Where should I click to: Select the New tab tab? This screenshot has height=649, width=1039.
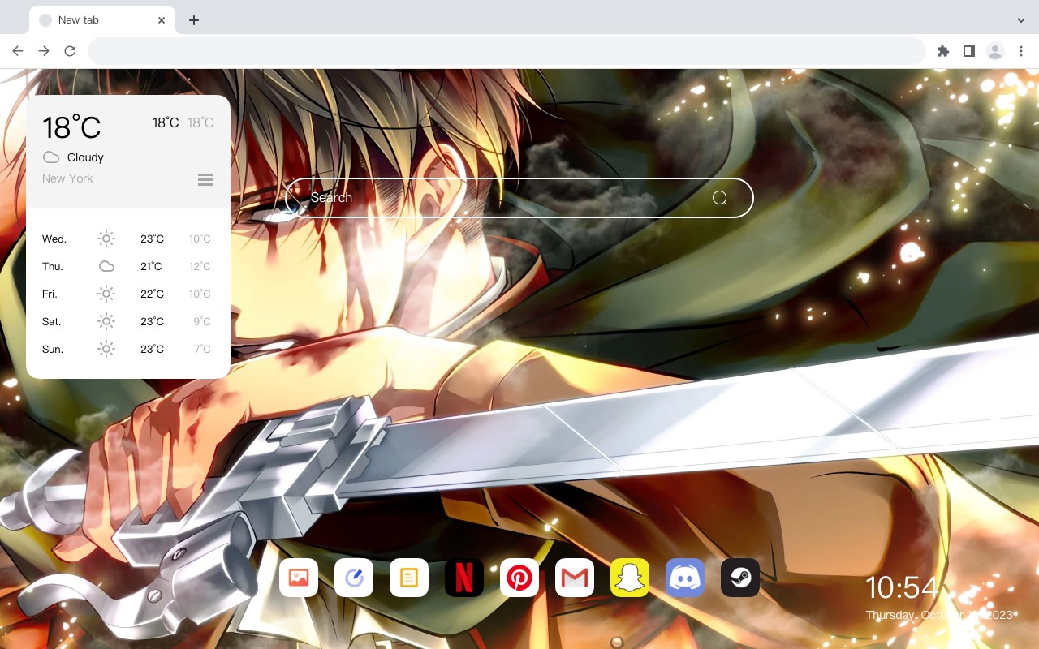[x=102, y=20]
